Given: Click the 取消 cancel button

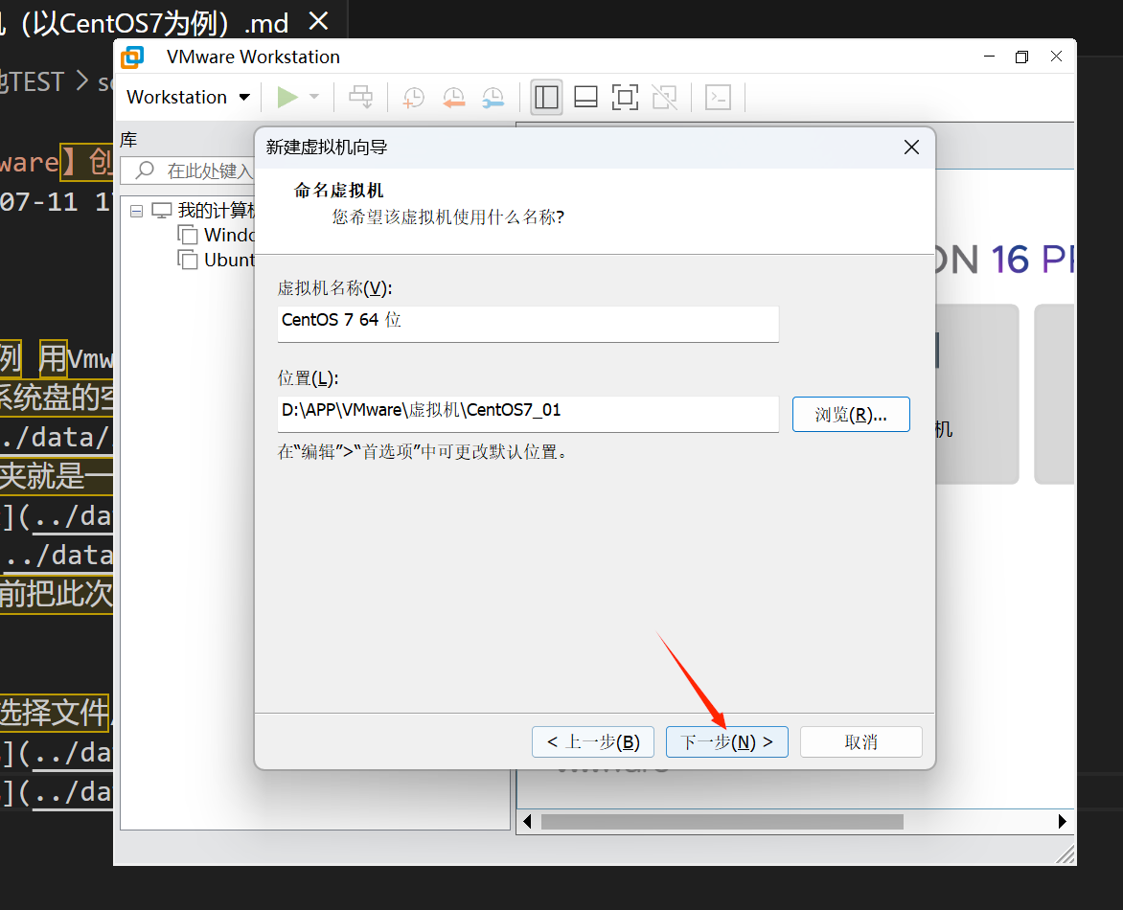Looking at the screenshot, I should [x=860, y=741].
